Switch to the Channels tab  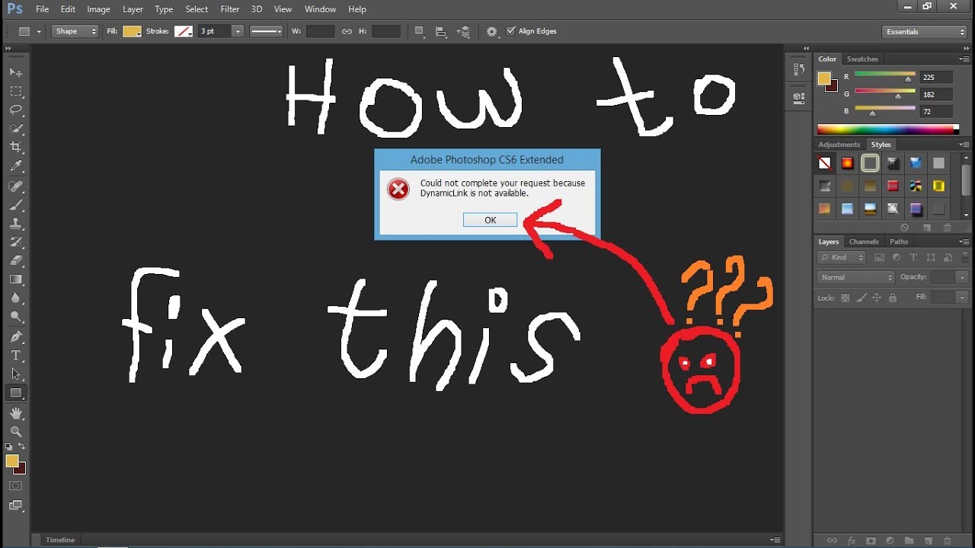[x=864, y=241]
